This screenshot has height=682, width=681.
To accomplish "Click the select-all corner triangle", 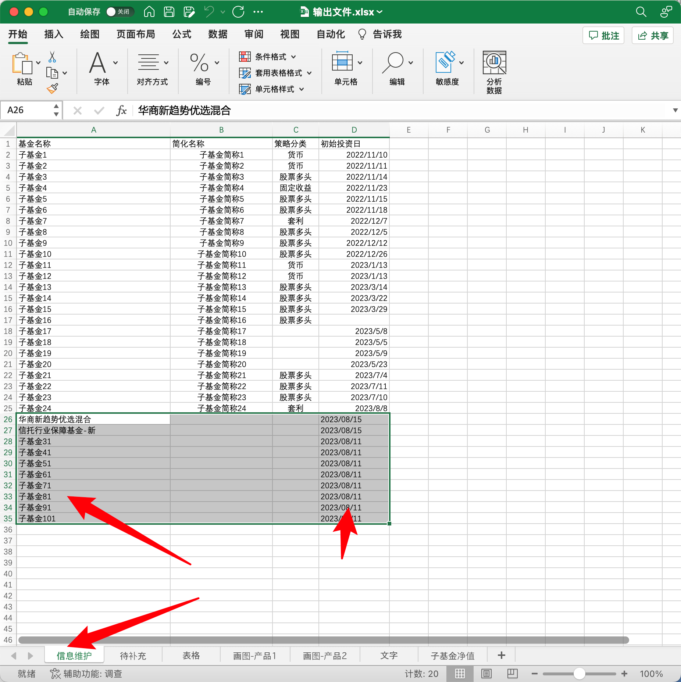I will (8, 130).
